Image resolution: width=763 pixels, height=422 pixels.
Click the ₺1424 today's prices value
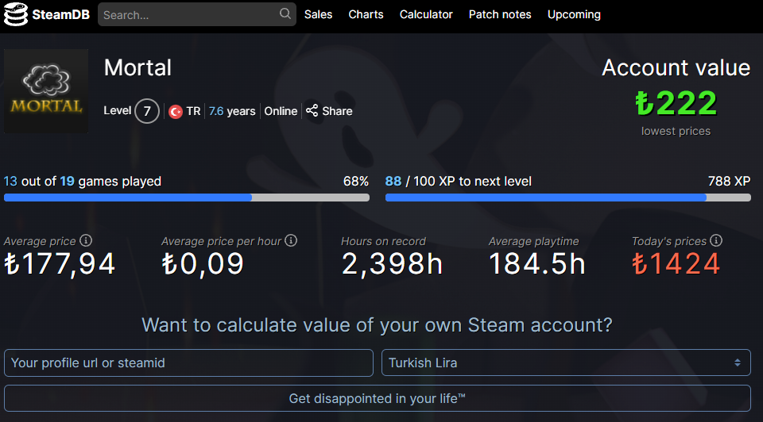(x=676, y=264)
